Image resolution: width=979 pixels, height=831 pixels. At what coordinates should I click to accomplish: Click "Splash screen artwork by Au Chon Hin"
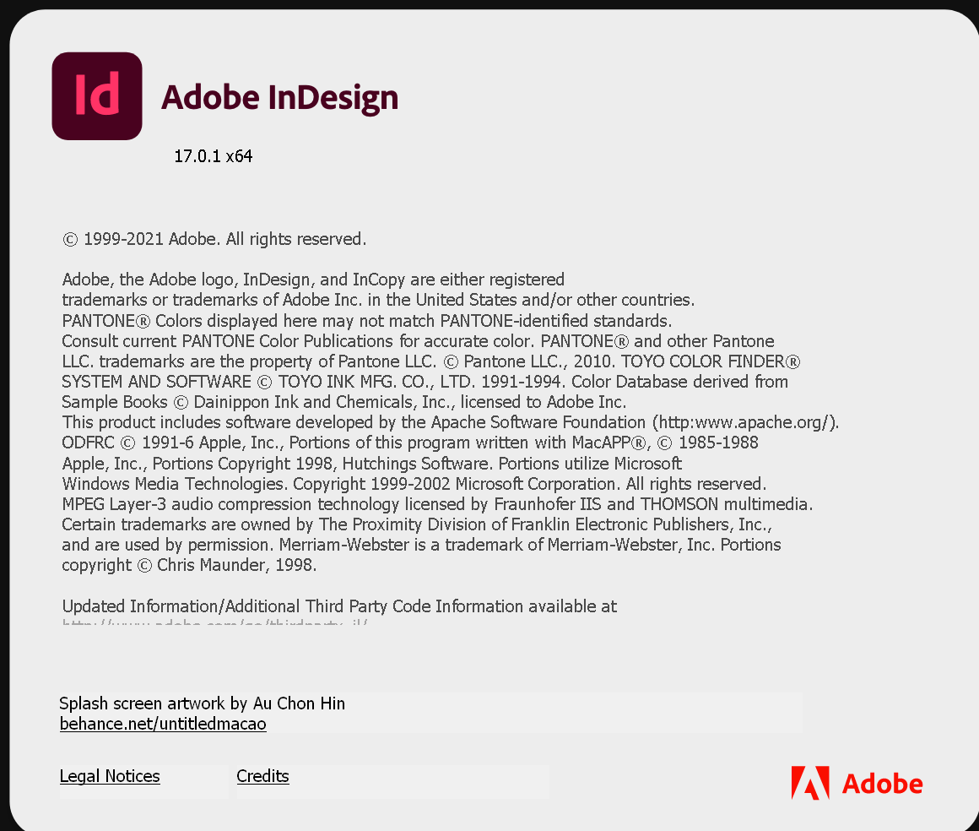coord(202,703)
